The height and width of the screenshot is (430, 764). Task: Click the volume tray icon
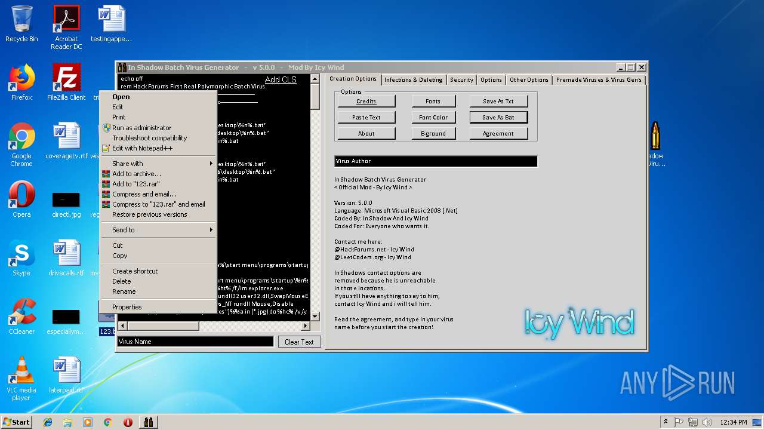point(707,422)
